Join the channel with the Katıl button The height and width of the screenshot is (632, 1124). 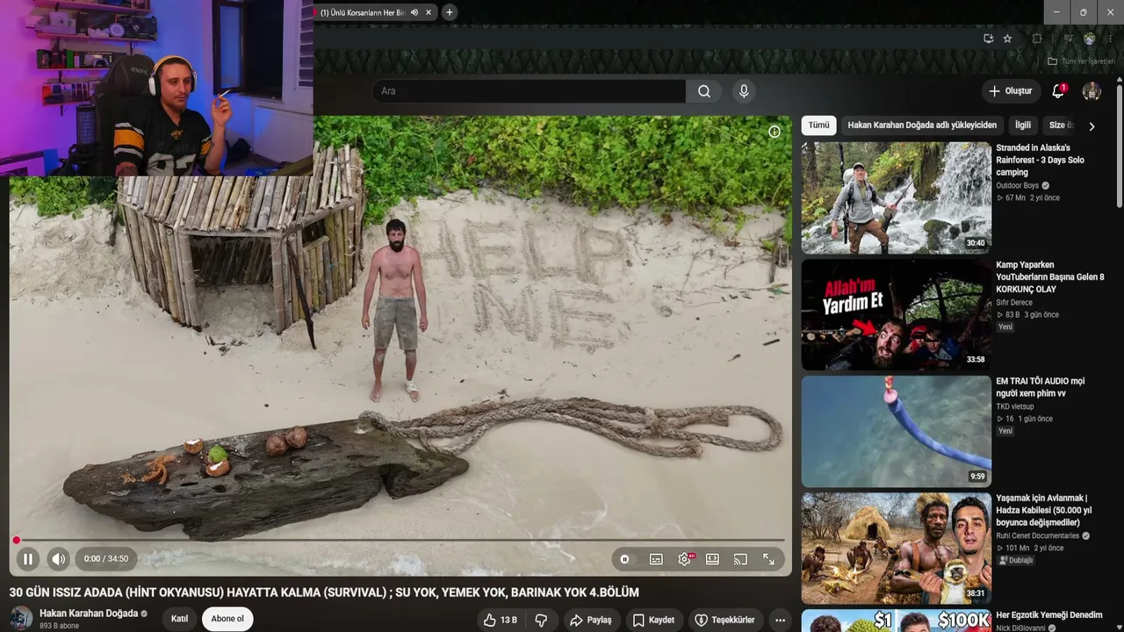click(x=179, y=619)
